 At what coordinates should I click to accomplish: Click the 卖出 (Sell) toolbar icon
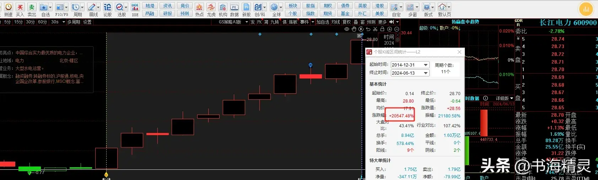[32, 9]
